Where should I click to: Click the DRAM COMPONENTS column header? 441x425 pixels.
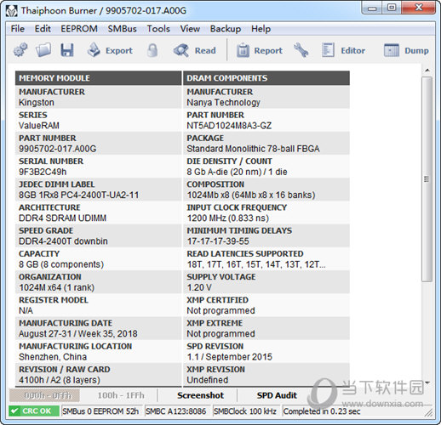[266, 78]
